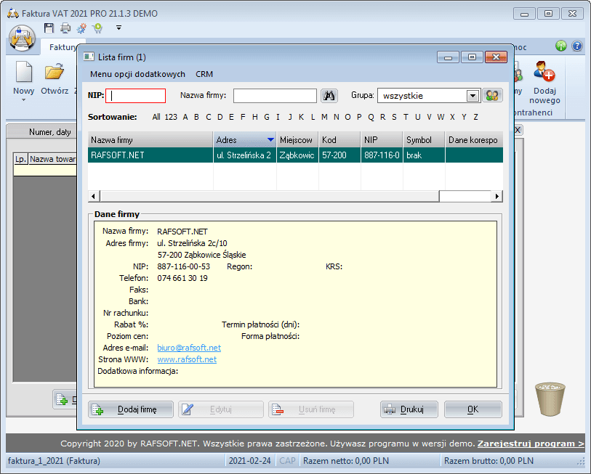The height and width of the screenshot is (474, 591).
Task: Click the Adres column sort arrow
Action: click(270, 139)
